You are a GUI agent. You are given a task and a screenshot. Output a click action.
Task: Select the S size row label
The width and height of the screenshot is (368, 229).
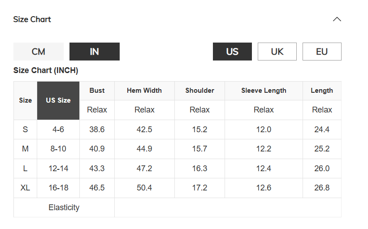pos(26,130)
